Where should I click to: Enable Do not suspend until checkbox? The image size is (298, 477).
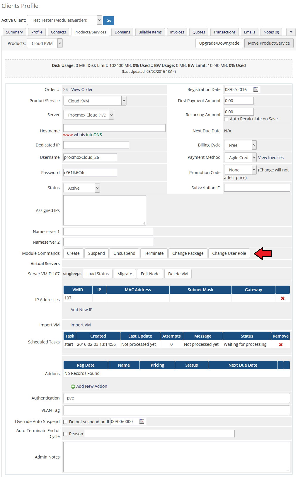[65, 422]
